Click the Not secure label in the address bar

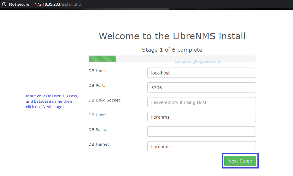click(x=19, y=4)
